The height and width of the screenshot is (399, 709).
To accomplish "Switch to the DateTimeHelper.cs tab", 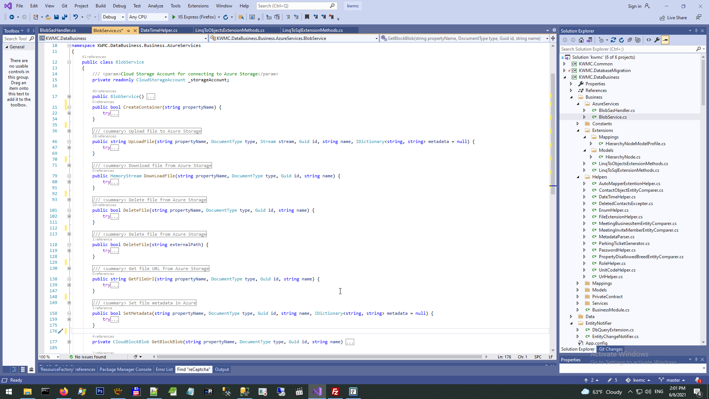I will tap(159, 30).
